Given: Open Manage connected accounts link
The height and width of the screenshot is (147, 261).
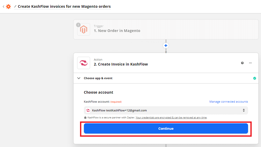Looking at the screenshot, I should tap(229, 102).
